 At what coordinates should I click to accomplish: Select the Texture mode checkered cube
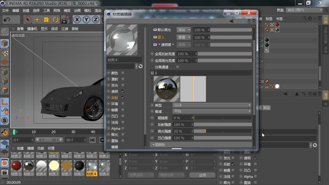[5, 53]
